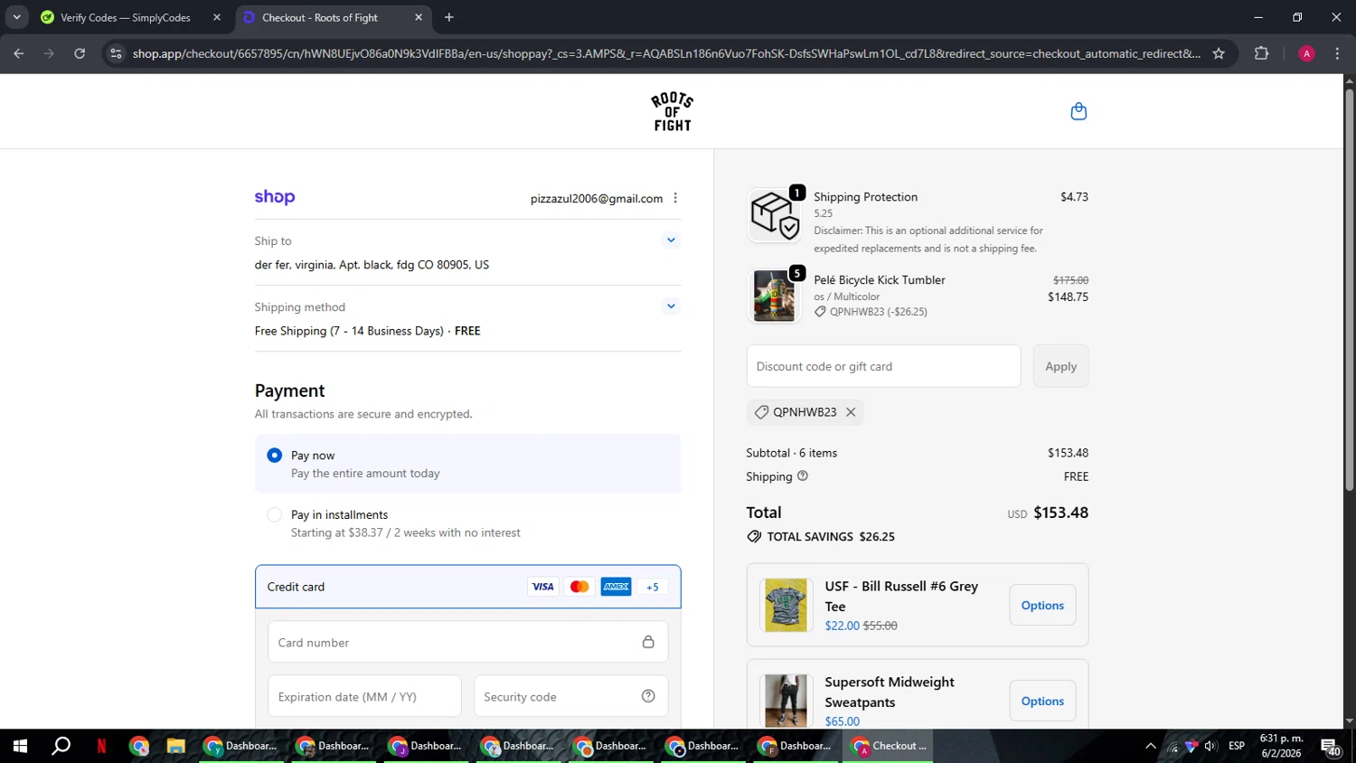Click the Security code field
The height and width of the screenshot is (763, 1356).
(x=570, y=696)
